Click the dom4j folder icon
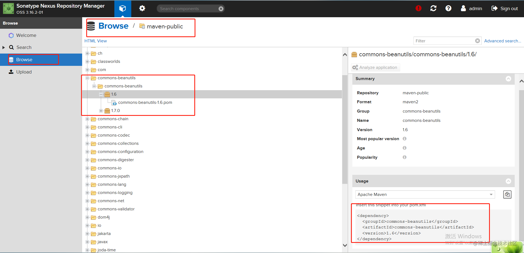Image resolution: width=524 pixels, height=253 pixels. click(94, 217)
